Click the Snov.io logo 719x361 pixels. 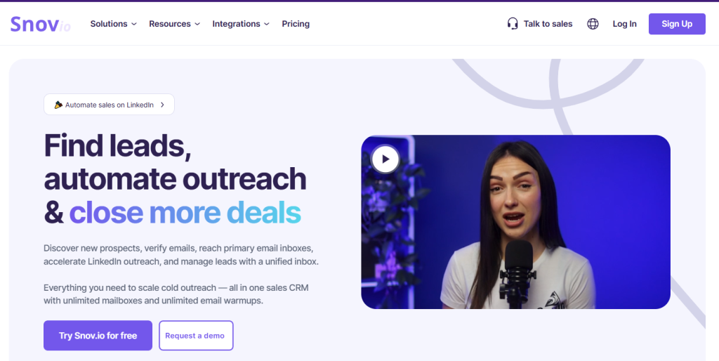(40, 25)
